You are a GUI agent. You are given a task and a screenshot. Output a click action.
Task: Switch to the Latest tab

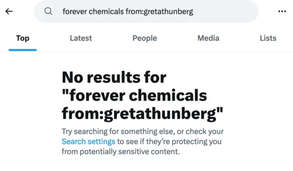pyautogui.click(x=81, y=38)
